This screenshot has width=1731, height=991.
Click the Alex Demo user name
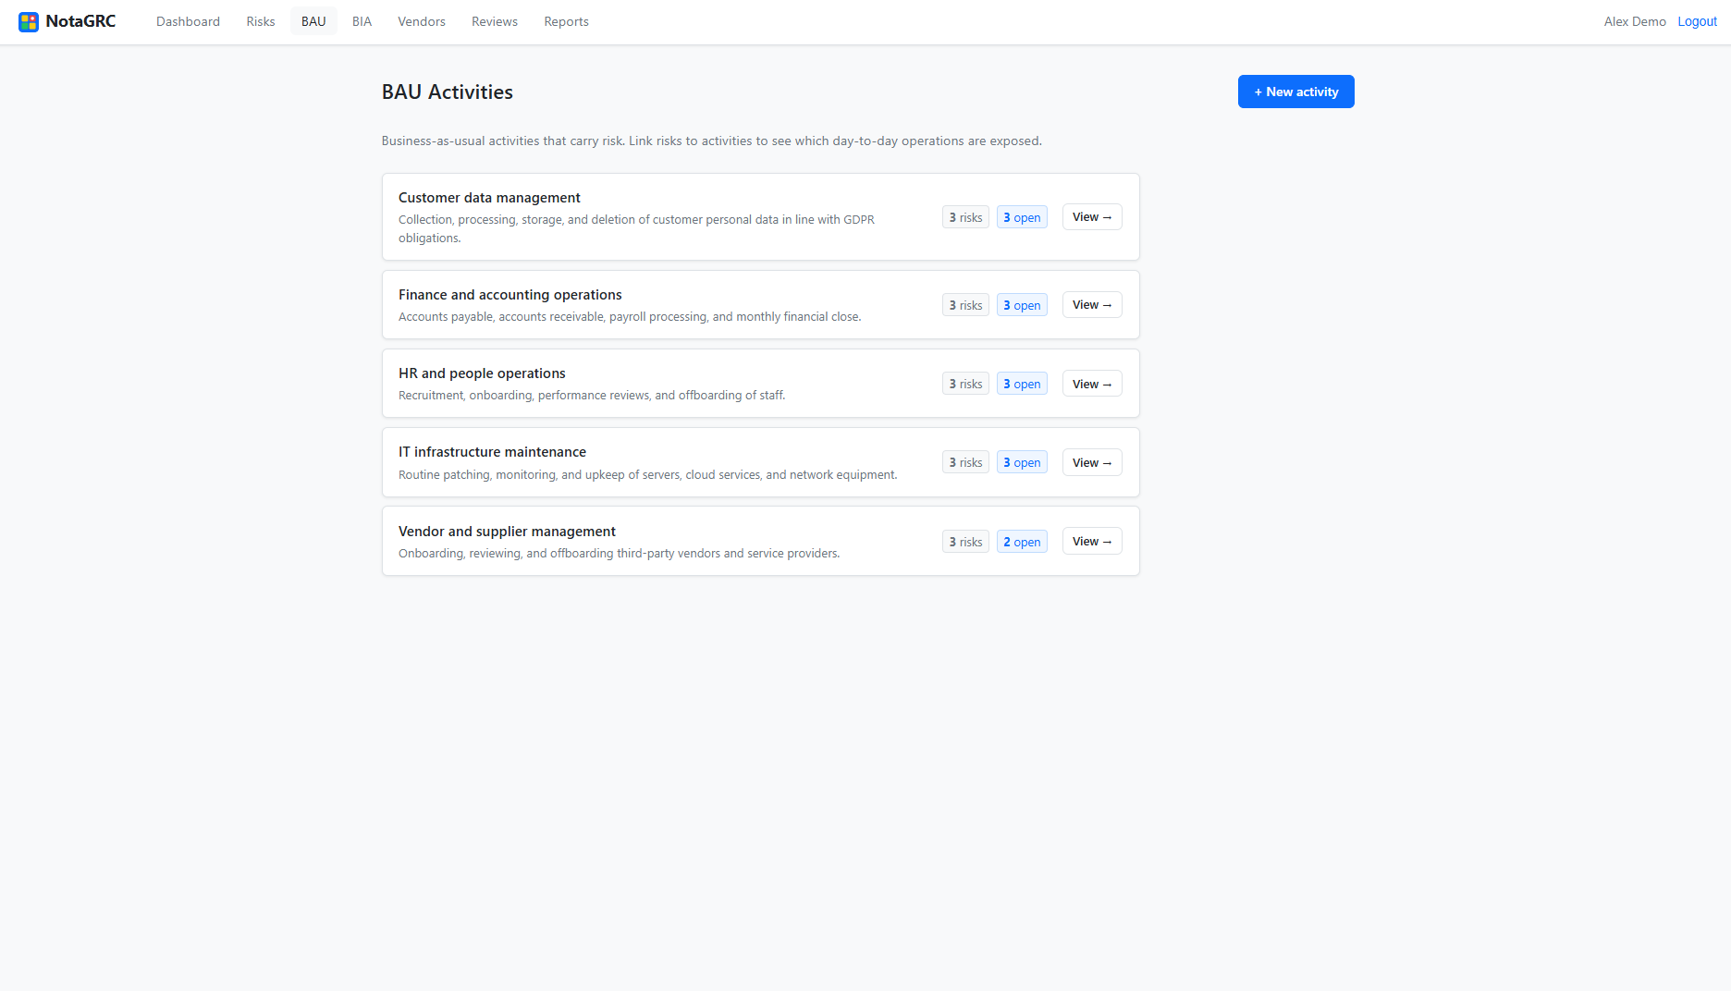pos(1635,21)
